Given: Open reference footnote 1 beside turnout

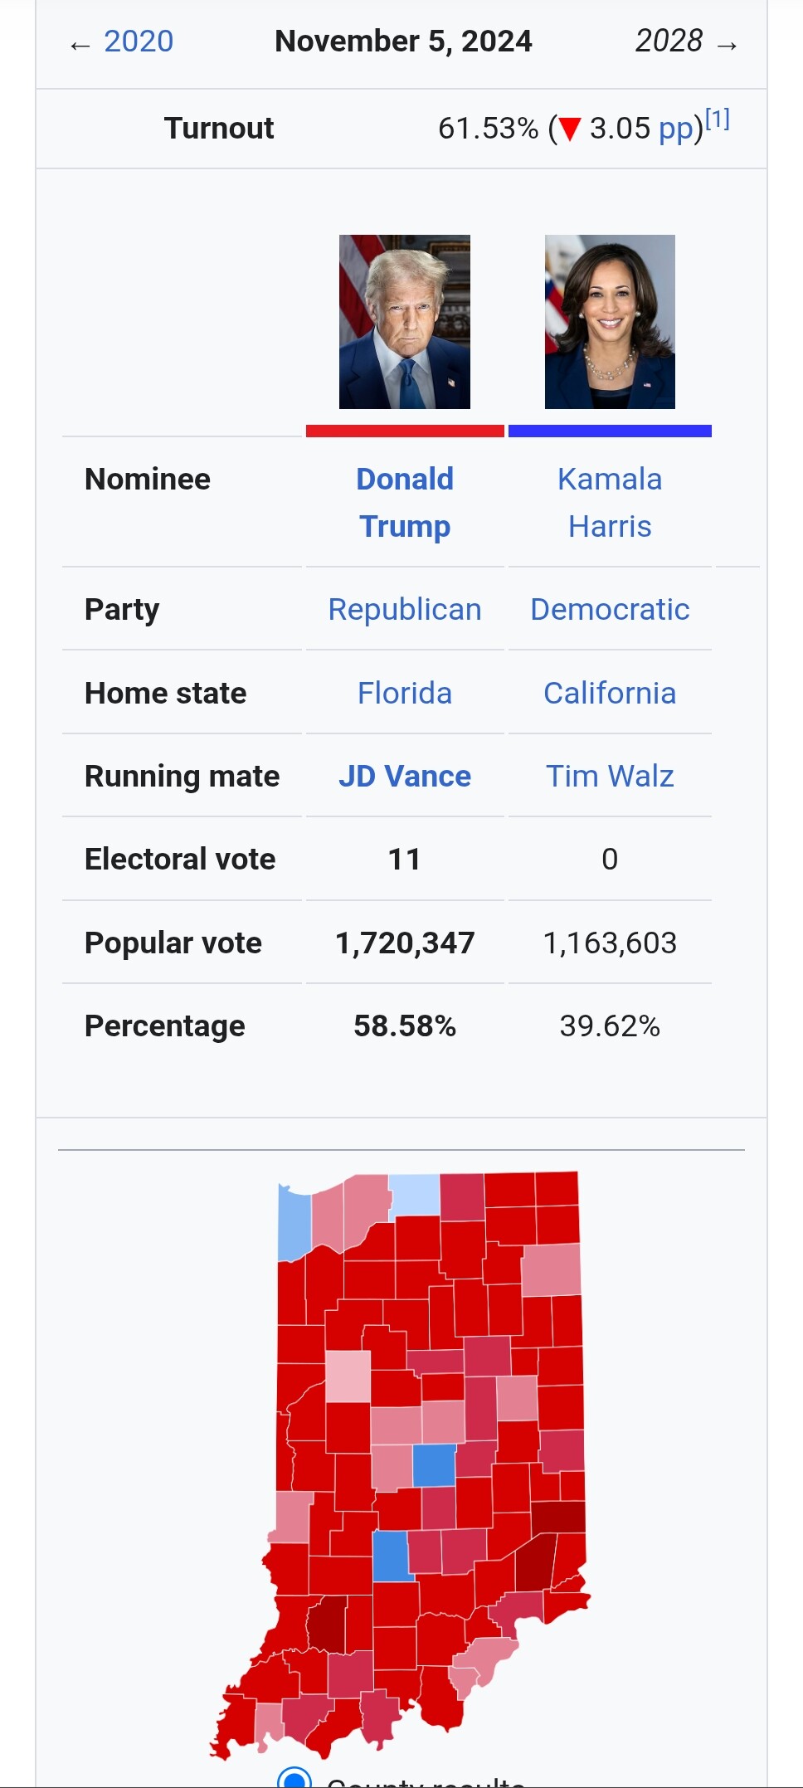Looking at the screenshot, I should pyautogui.click(x=718, y=119).
